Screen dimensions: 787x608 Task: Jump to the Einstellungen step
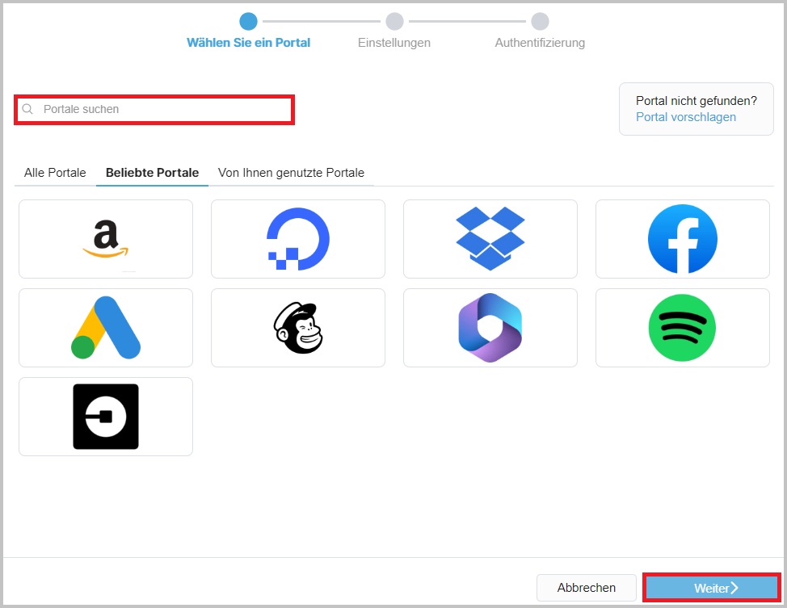(x=394, y=43)
